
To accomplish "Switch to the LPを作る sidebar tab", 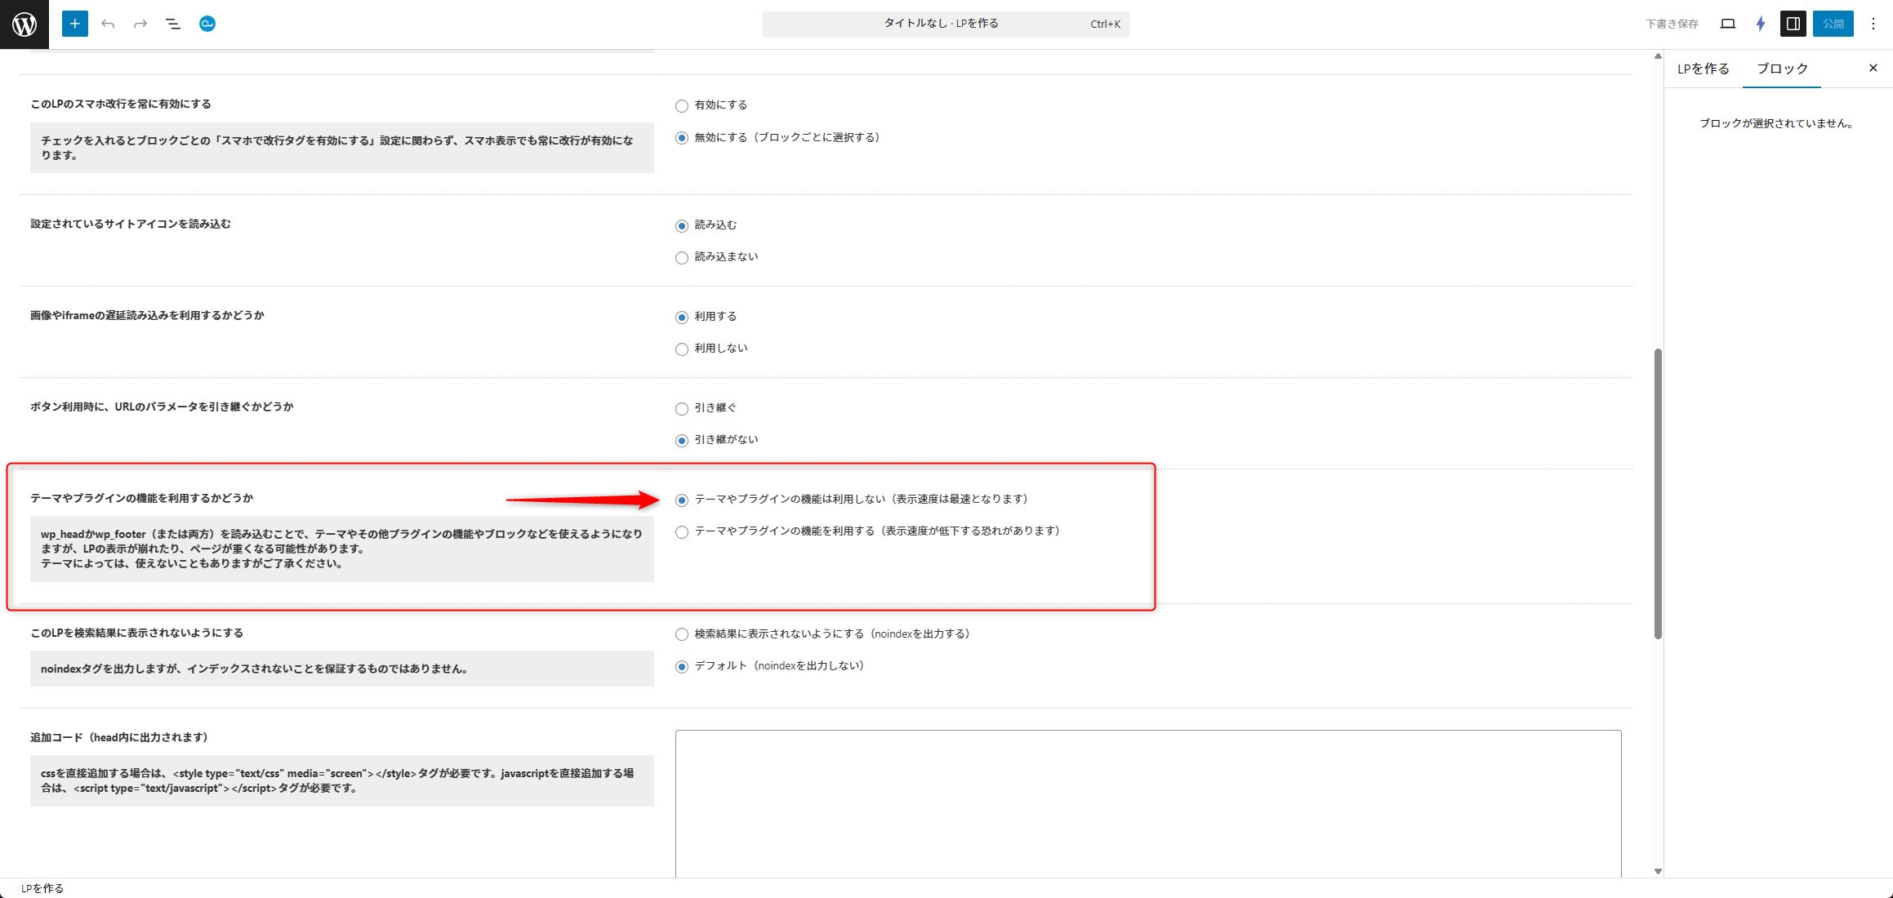I will [x=1704, y=69].
